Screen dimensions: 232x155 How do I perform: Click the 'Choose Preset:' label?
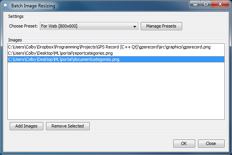[24, 26]
